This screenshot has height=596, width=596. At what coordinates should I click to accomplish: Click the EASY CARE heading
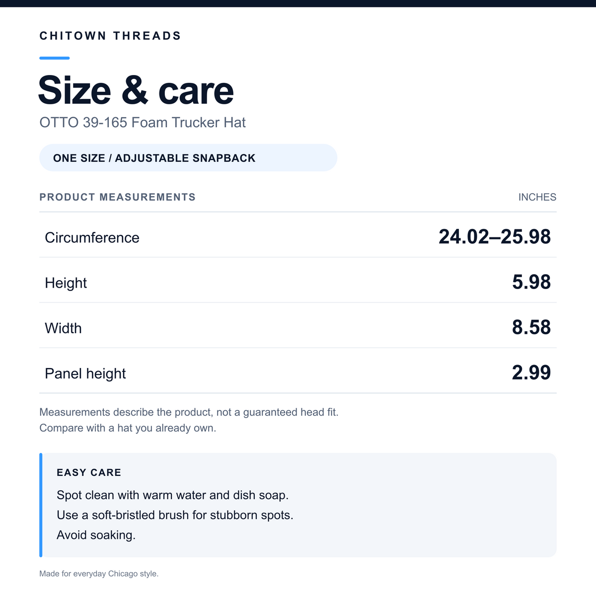click(89, 472)
